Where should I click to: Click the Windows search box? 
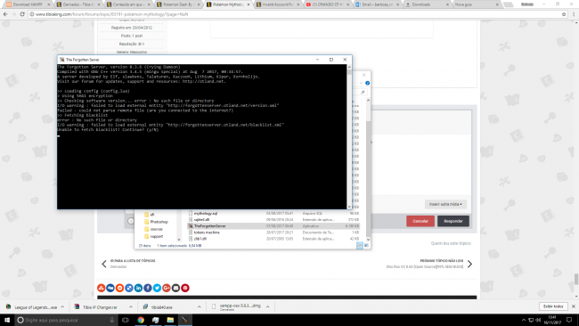click(66, 320)
